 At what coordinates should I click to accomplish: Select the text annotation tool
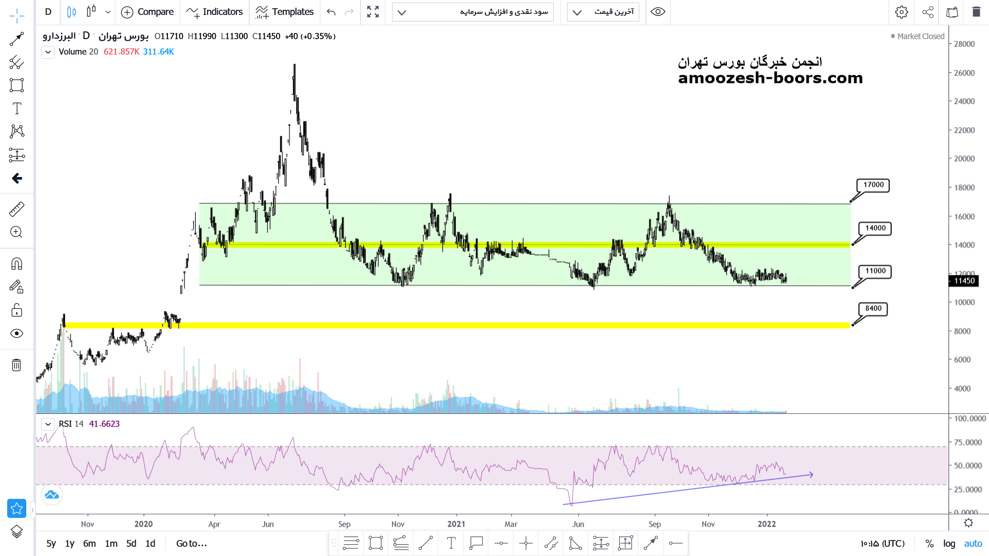(16, 109)
